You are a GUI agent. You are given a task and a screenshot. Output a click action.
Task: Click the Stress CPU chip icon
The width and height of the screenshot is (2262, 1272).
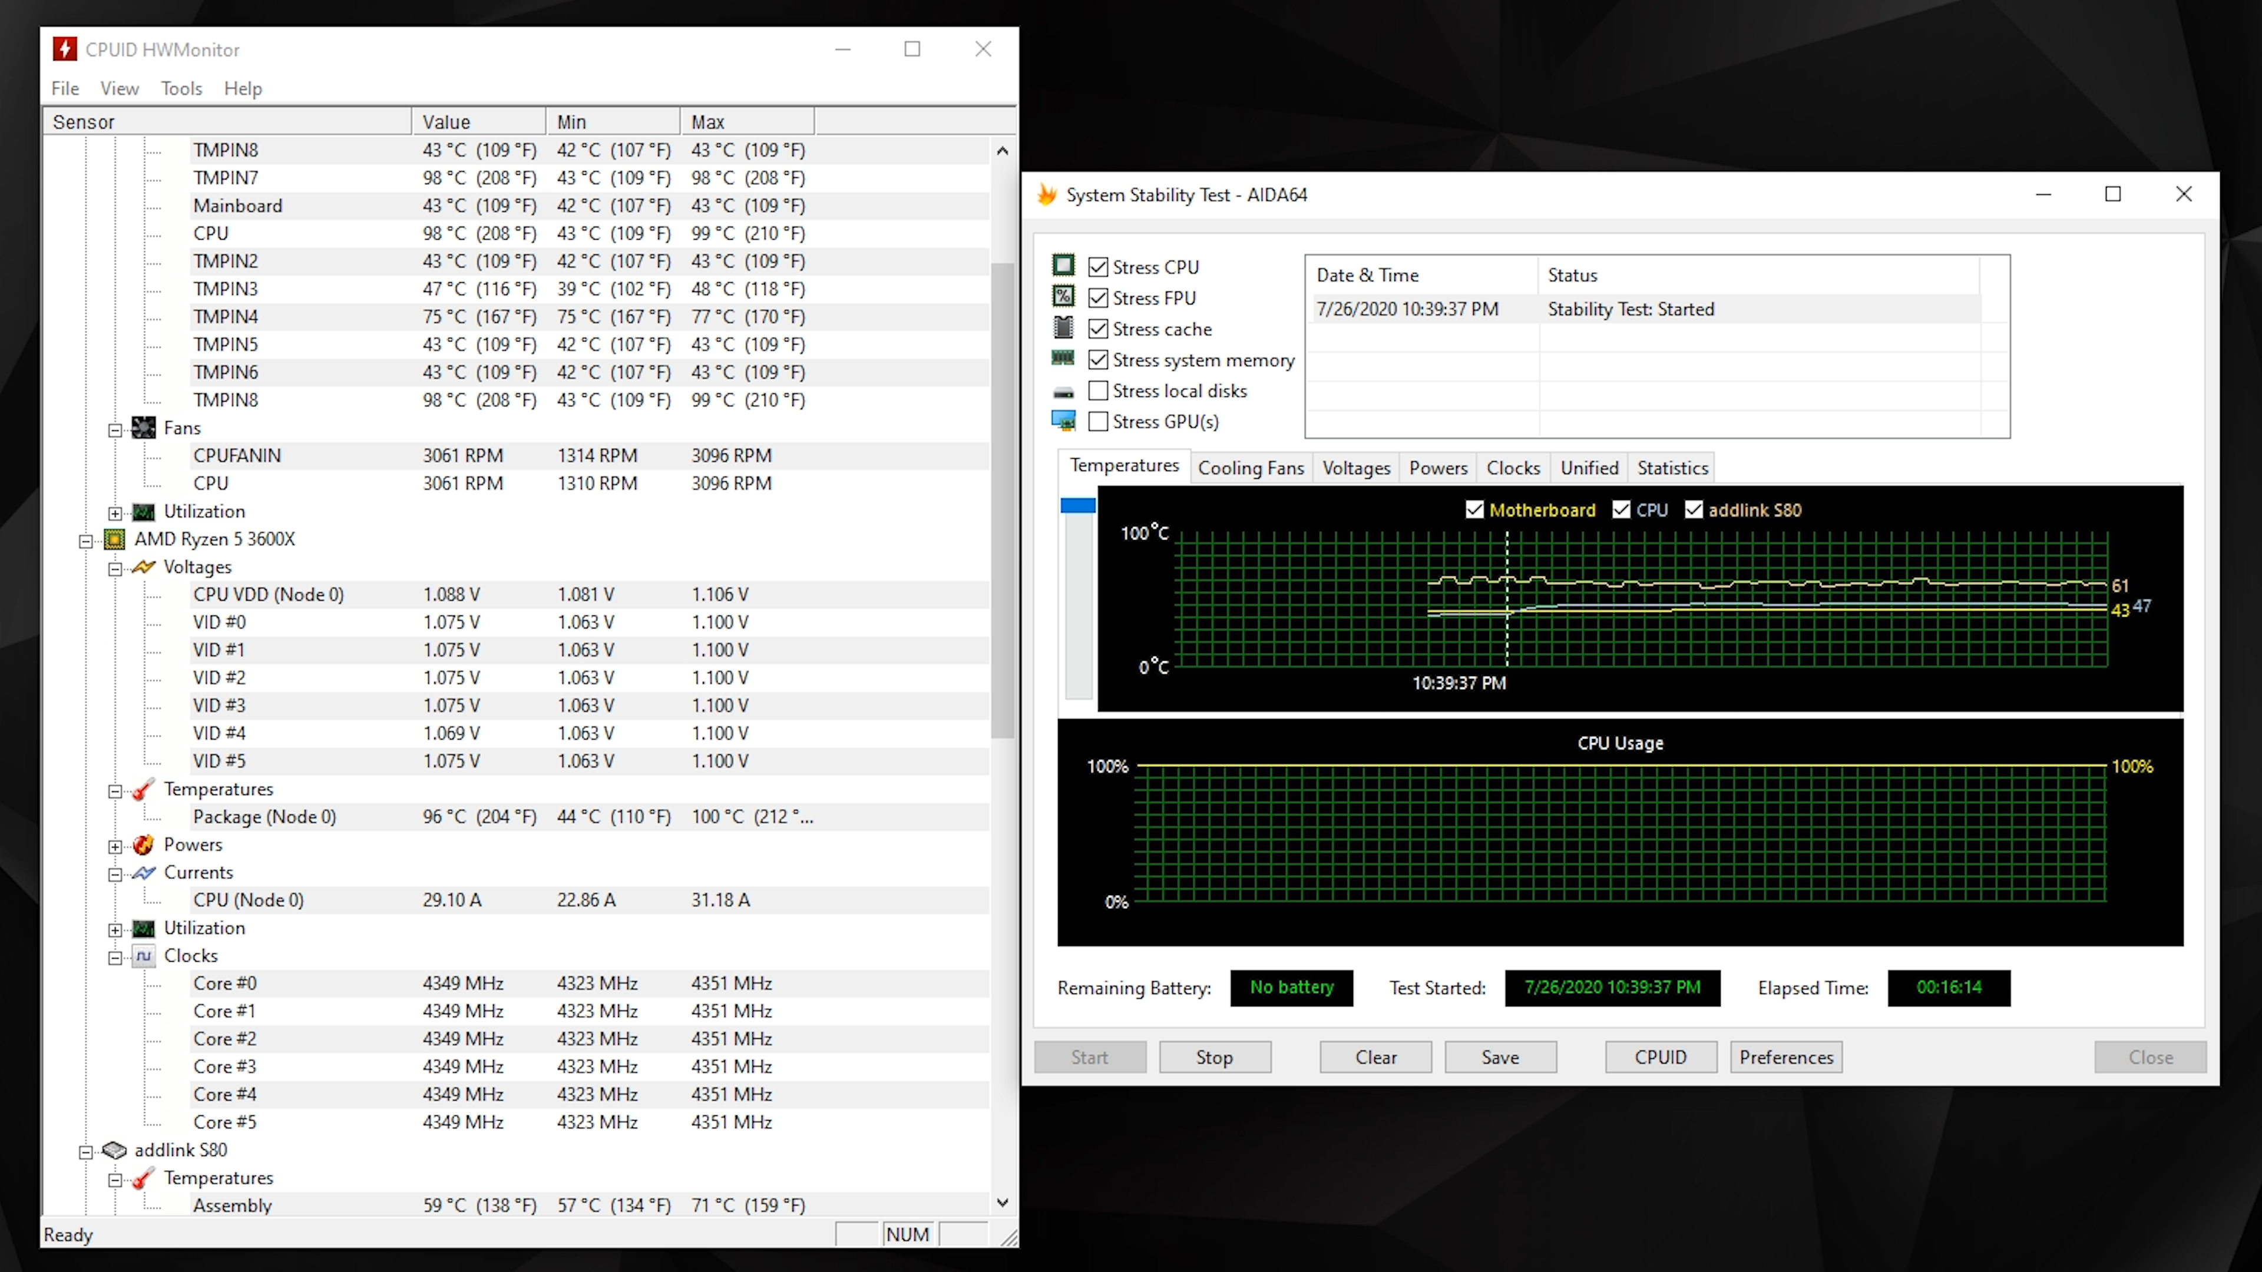(1063, 265)
